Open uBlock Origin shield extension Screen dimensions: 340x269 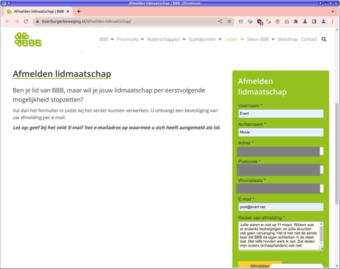259,21
